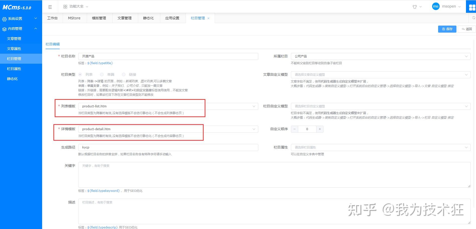Increase 自定义顺序 with plus button
Viewport: 476px width, 229px height.
click(x=320, y=129)
